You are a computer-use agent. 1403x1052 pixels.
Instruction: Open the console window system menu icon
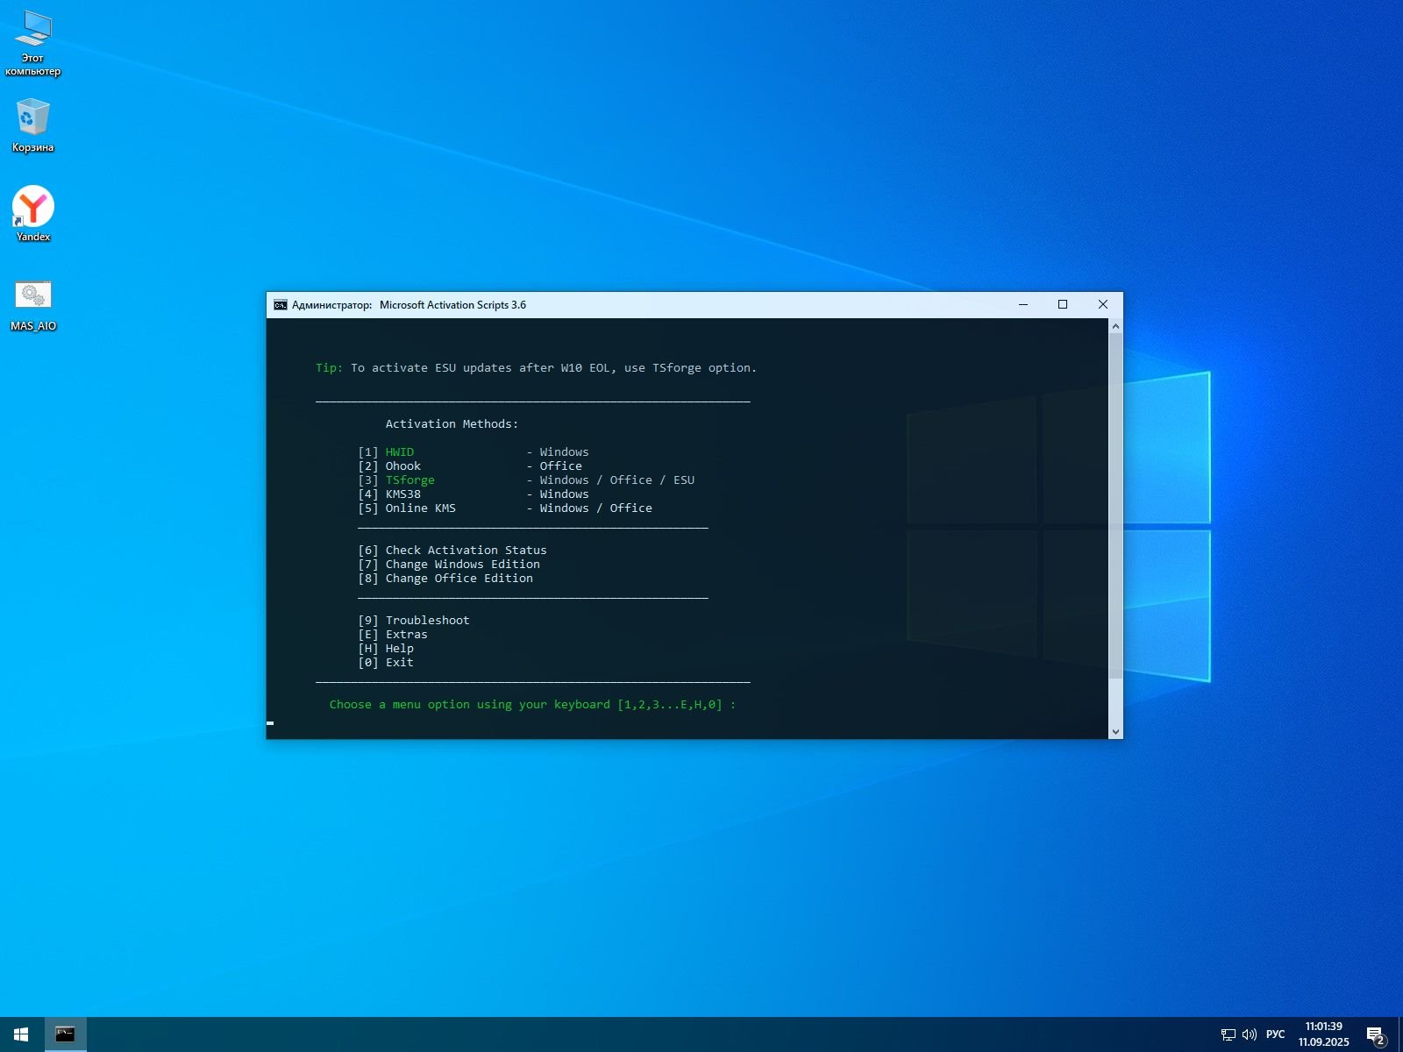pyautogui.click(x=281, y=305)
